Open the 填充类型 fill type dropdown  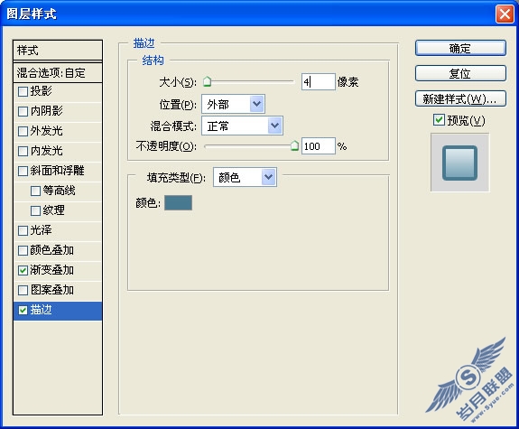pos(245,177)
